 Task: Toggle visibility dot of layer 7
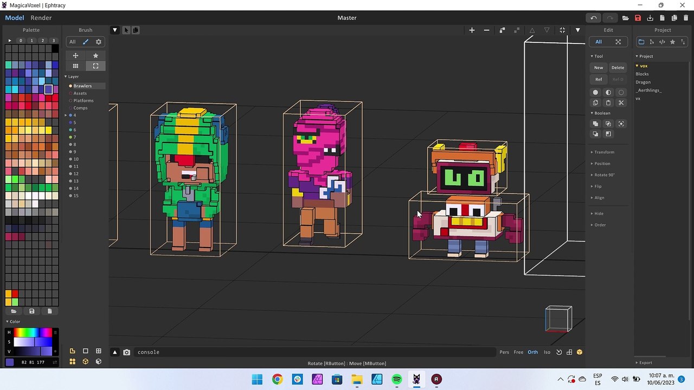[70, 137]
